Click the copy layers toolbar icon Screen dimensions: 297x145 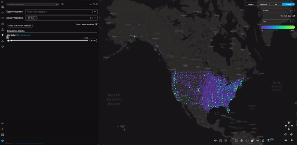(x=252, y=141)
